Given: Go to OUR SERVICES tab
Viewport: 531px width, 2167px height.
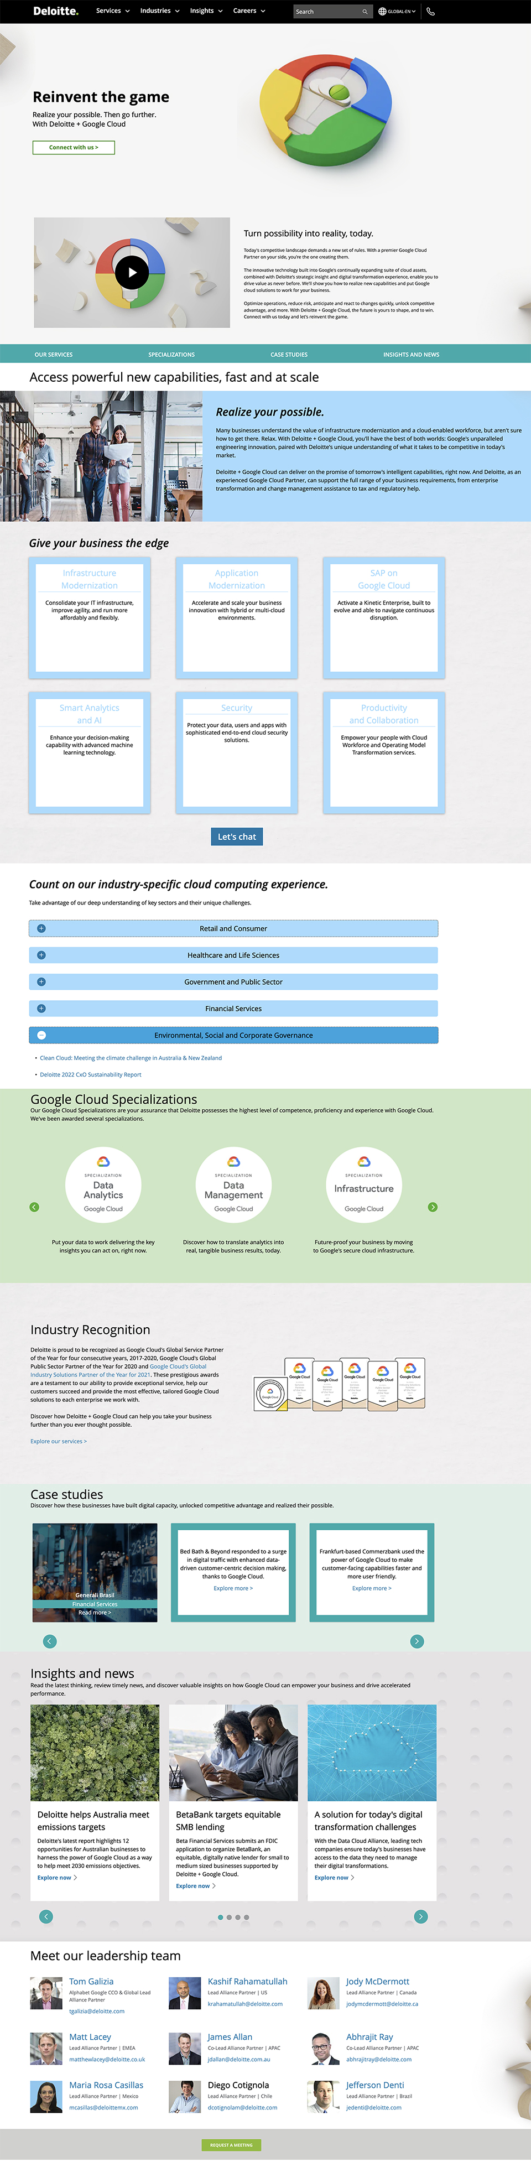Looking at the screenshot, I should pos(53,354).
